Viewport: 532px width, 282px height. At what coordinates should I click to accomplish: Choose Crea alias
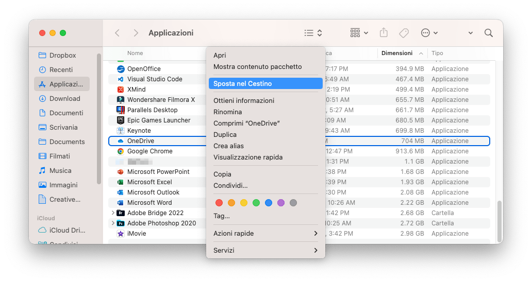pos(265,146)
